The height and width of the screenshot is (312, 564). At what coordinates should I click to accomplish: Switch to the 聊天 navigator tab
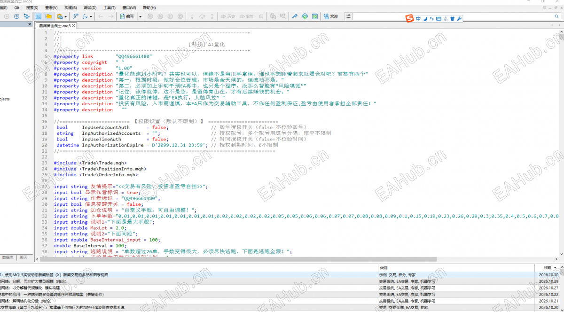[x=23, y=257]
